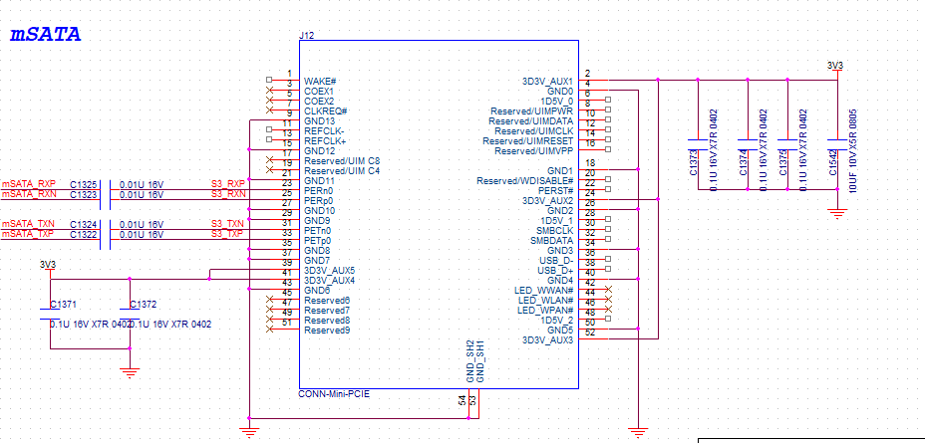Click the S3_RXP net label

[227, 184]
